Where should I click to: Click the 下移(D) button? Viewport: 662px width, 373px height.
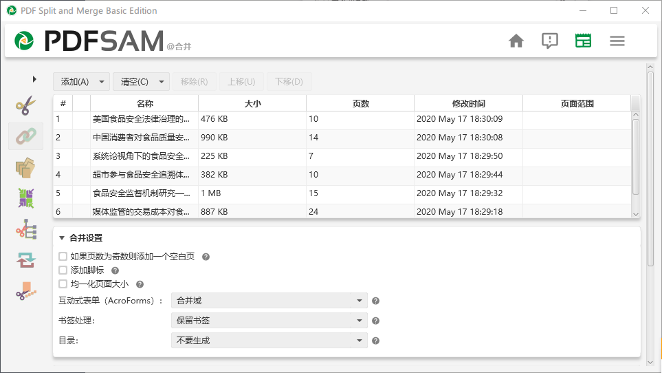[289, 81]
